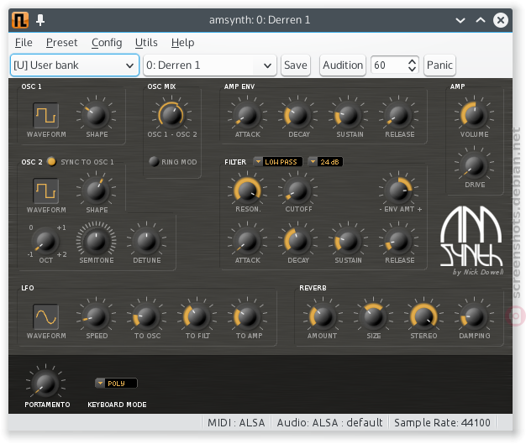Toggle the Sync to OSC 1 LED
Viewport: 526px width, 444px height.
51,161
